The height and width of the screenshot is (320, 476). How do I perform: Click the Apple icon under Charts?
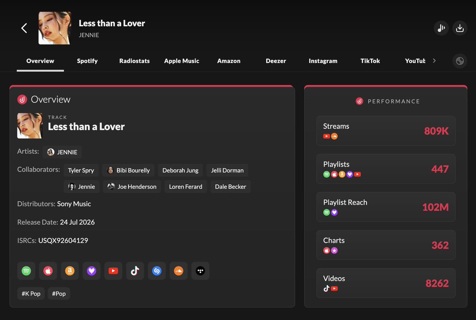pyautogui.click(x=326, y=250)
